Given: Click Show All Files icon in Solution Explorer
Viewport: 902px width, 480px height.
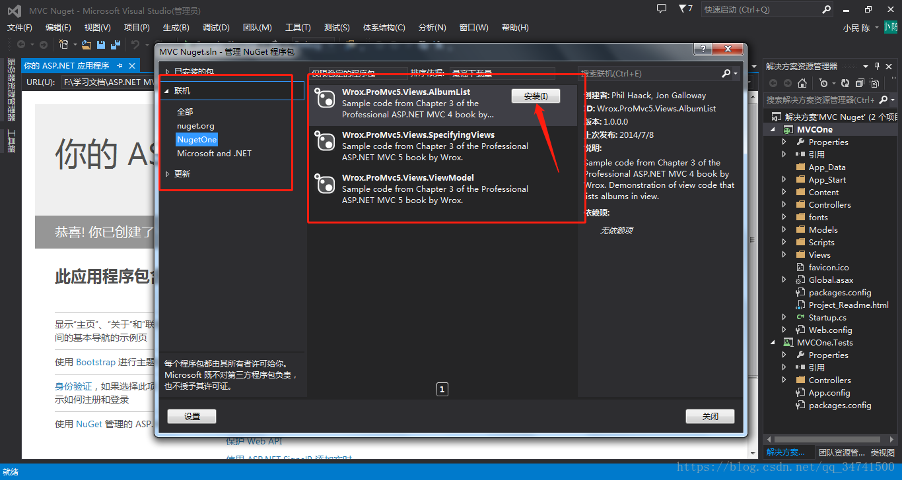Looking at the screenshot, I should pos(873,83).
